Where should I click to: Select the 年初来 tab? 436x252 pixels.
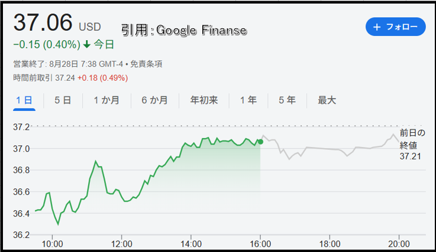(204, 100)
